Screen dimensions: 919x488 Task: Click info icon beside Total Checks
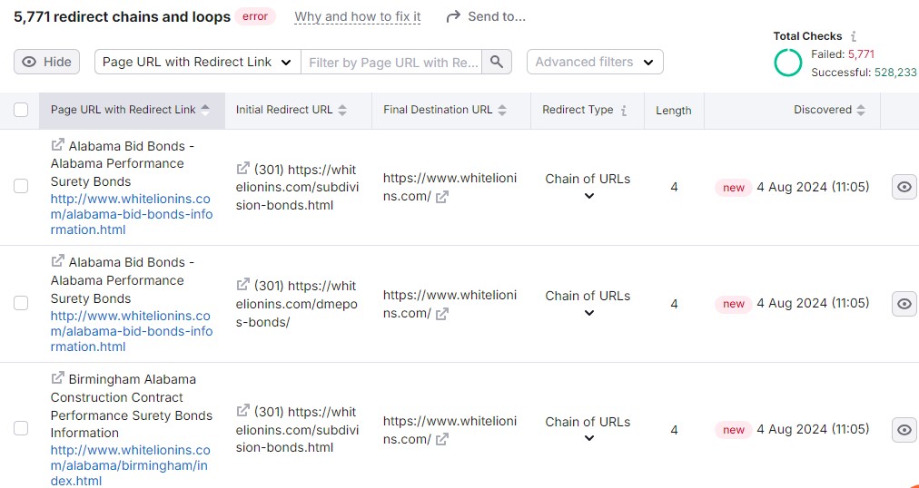click(x=854, y=36)
